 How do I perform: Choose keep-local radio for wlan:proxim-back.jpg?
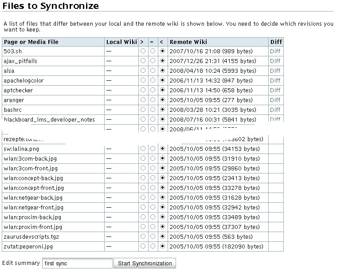click(x=143, y=217)
